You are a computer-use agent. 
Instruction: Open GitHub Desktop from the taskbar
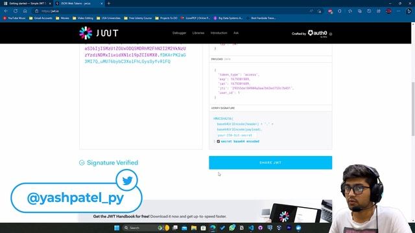click(x=260, y=228)
